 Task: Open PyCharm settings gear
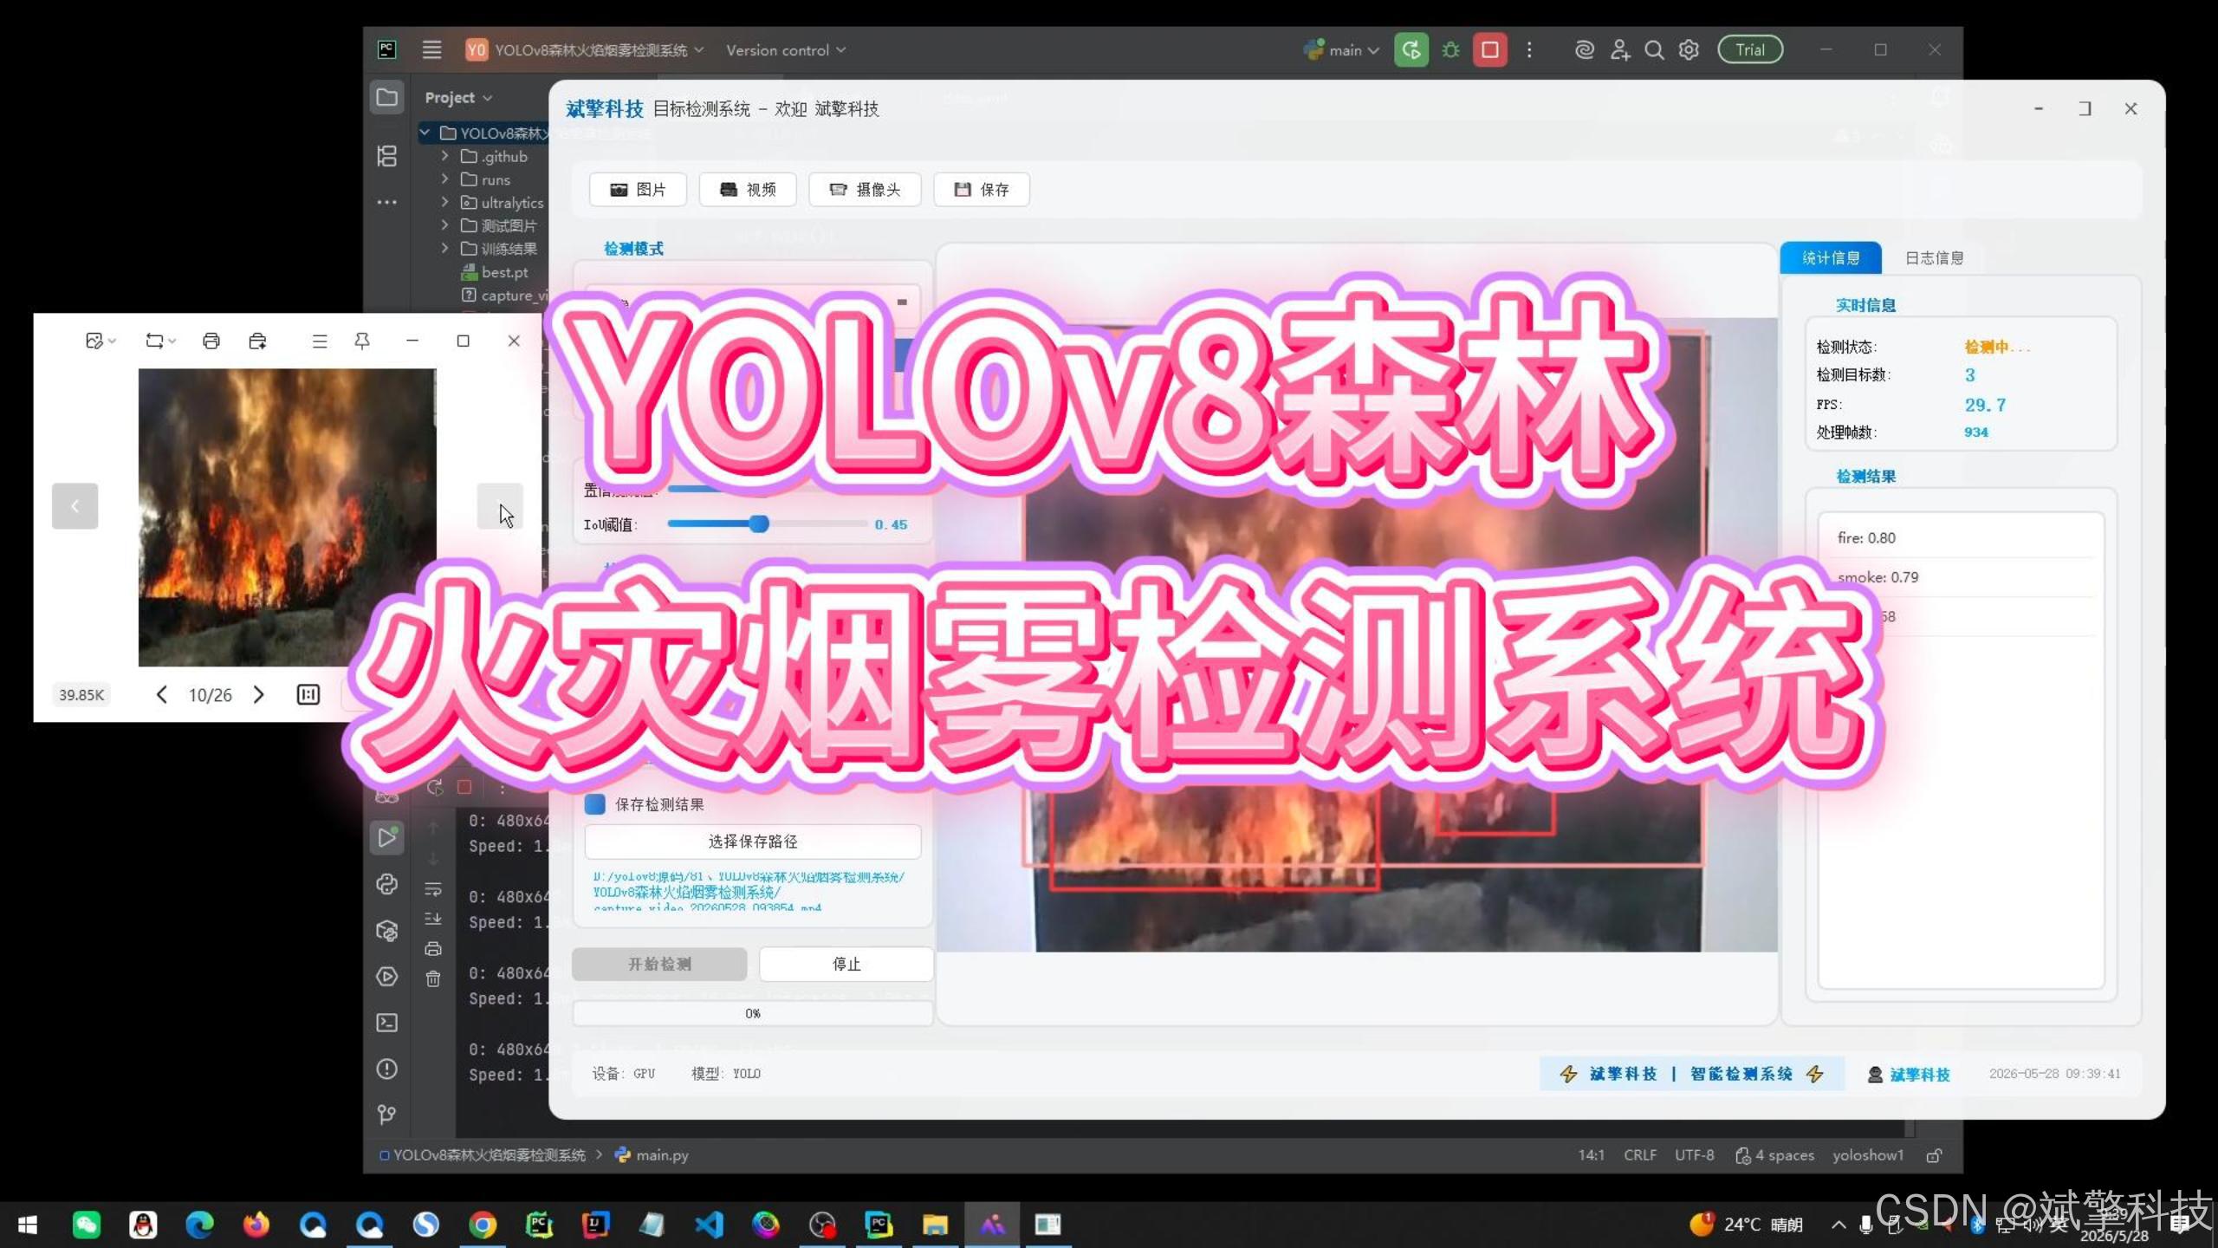click(1689, 50)
